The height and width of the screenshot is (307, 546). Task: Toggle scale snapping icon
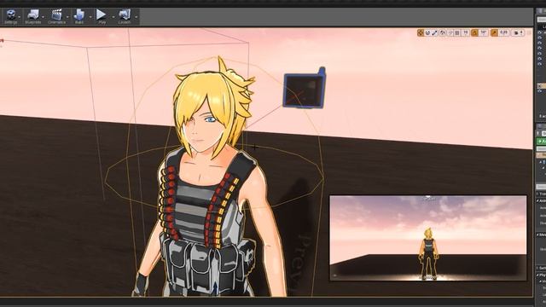[494, 32]
